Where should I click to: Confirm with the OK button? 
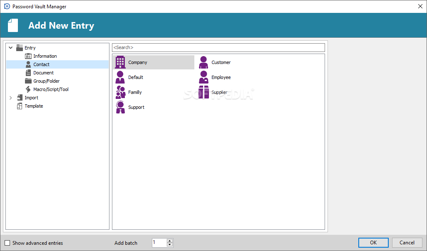[x=373, y=243]
